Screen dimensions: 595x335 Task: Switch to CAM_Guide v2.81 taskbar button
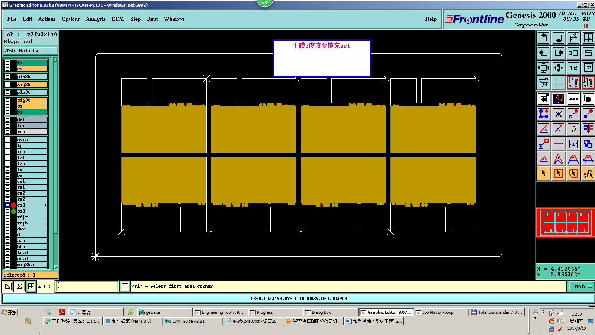pos(193,321)
